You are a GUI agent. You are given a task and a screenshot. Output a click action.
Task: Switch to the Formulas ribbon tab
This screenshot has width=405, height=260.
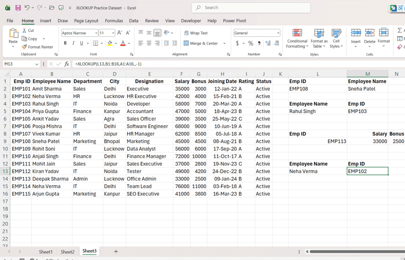[114, 21]
